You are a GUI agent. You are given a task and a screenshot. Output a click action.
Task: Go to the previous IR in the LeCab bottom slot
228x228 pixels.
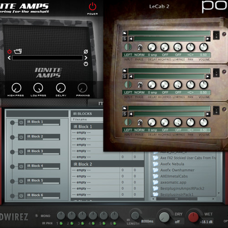131,114
